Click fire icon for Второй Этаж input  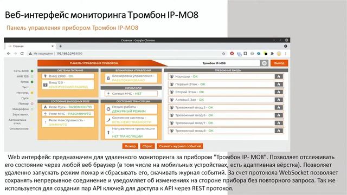tap(279, 92)
